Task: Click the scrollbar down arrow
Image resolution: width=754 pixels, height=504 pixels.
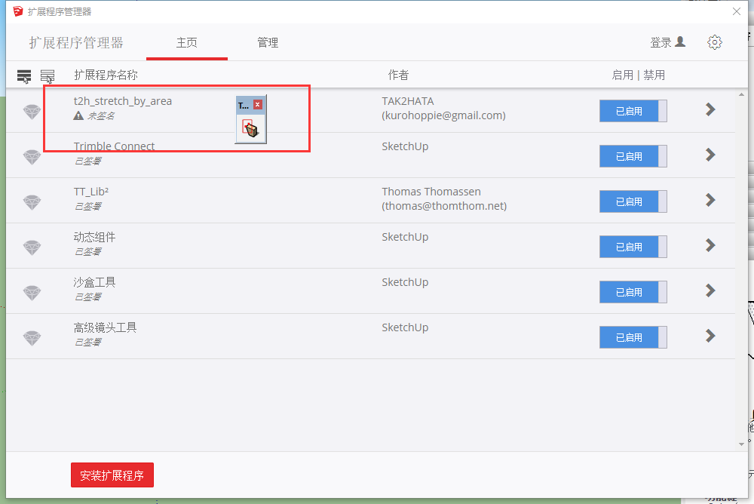Action: tap(741, 444)
